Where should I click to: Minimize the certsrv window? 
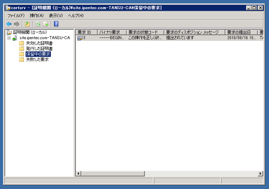248,8
